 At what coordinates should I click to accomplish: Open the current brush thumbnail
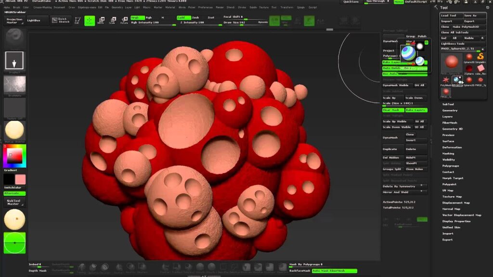14,38
